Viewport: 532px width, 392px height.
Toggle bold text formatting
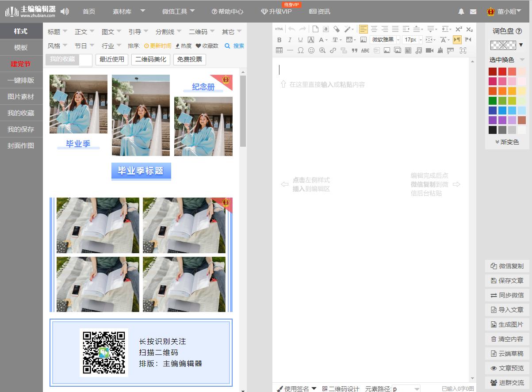click(x=280, y=40)
